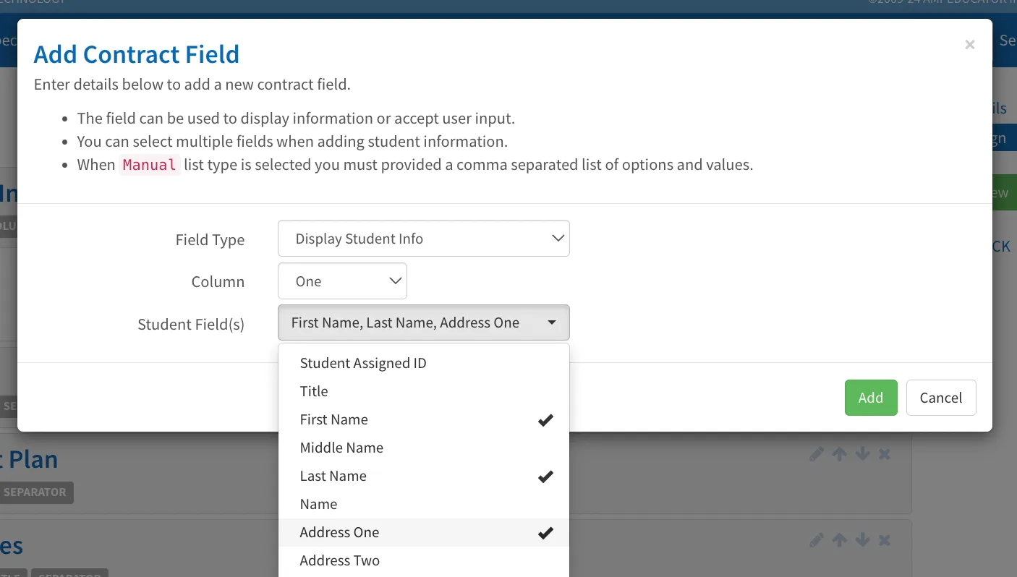Move the Plan row up
The image size is (1017, 577).
point(839,454)
